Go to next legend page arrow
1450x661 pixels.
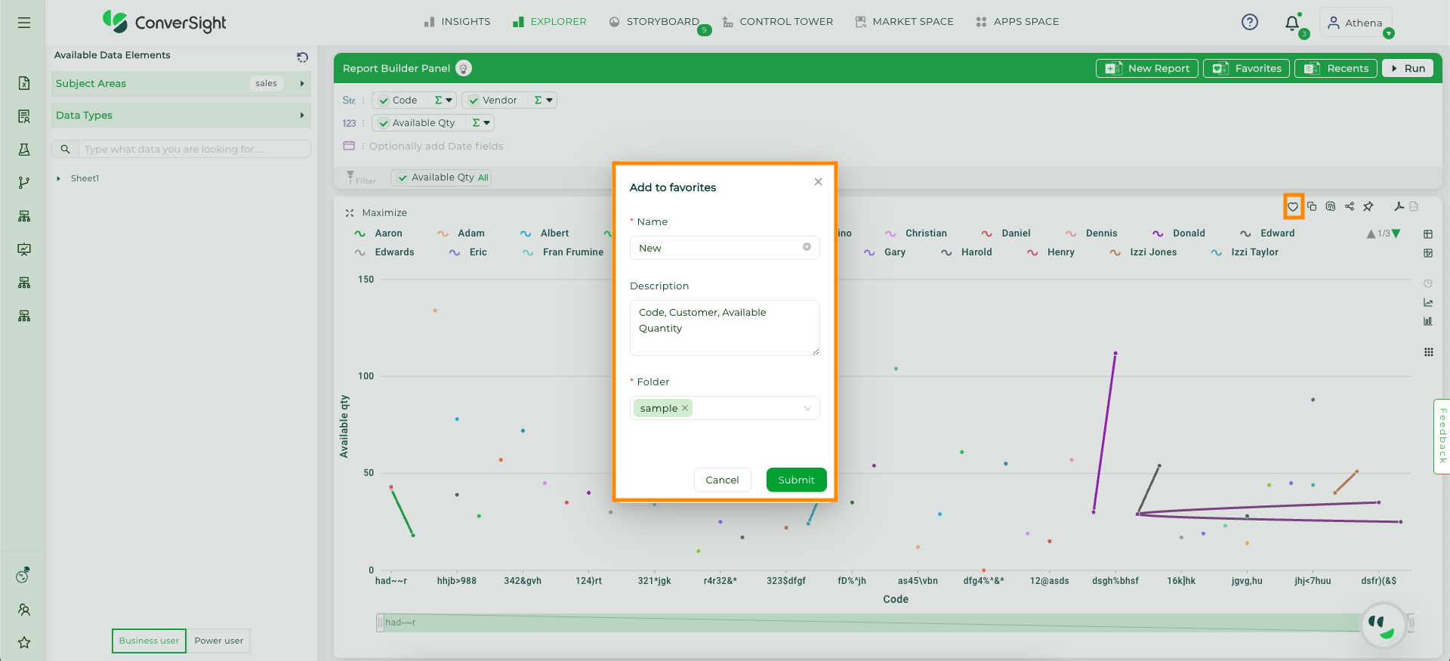coord(1396,233)
